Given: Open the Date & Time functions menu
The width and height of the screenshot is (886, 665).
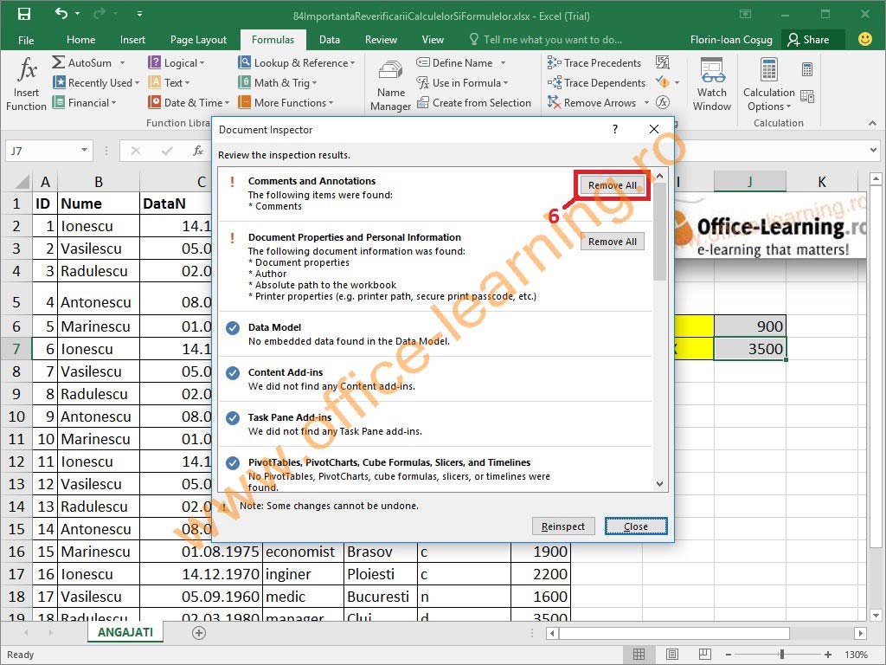Looking at the screenshot, I should click(189, 103).
